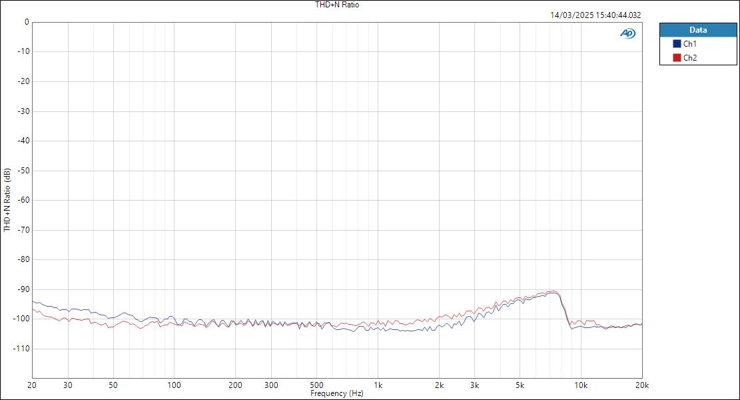Click the 1k frequency tick label
The height and width of the screenshot is (400, 740).
(378, 385)
